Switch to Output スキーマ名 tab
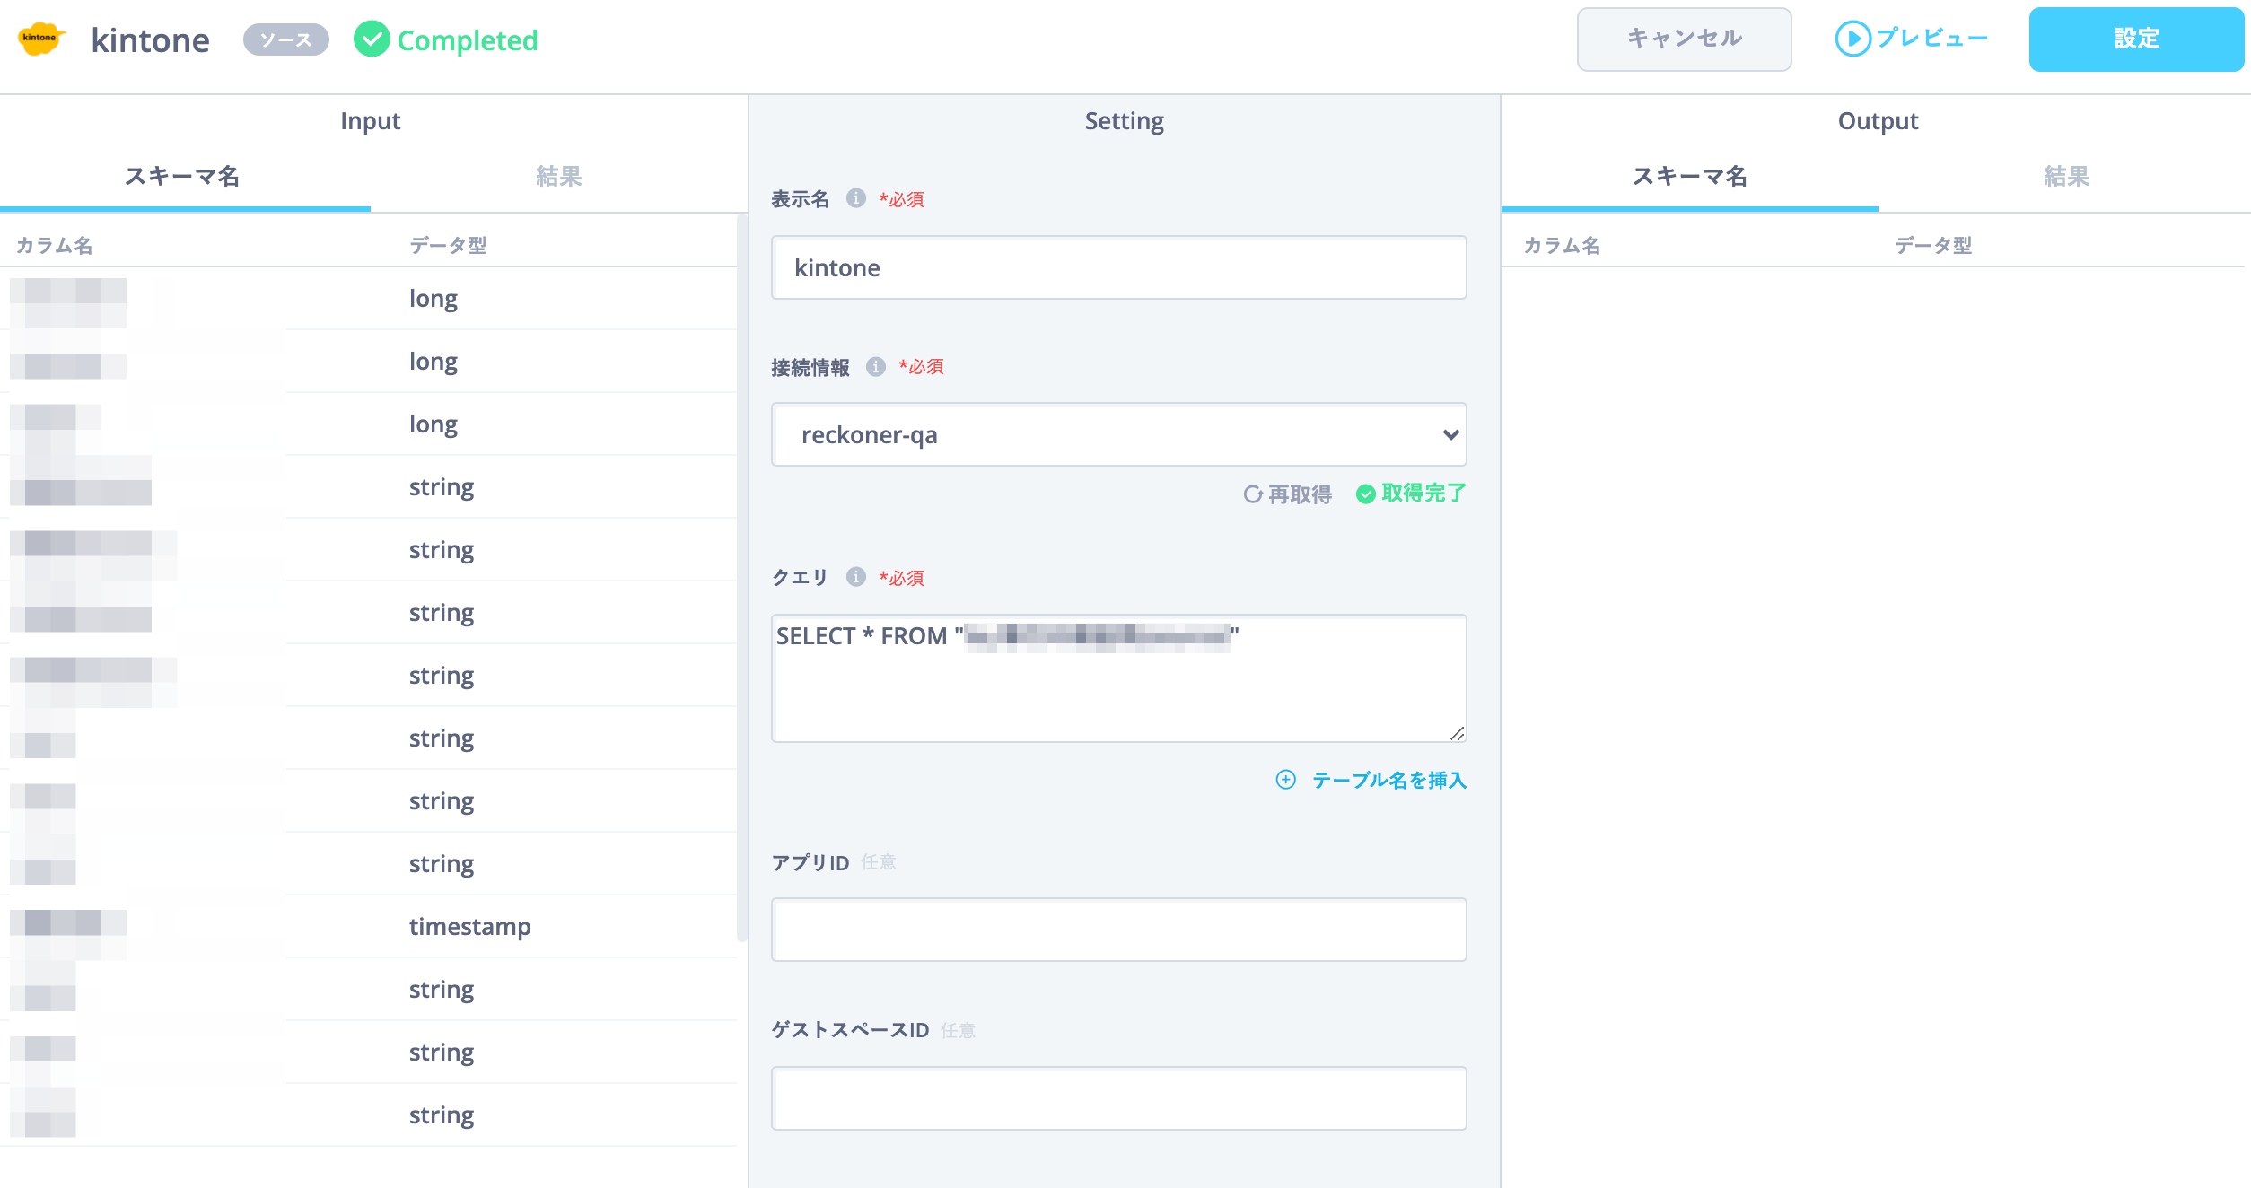Viewport: 2251px width, 1188px height. click(1690, 176)
